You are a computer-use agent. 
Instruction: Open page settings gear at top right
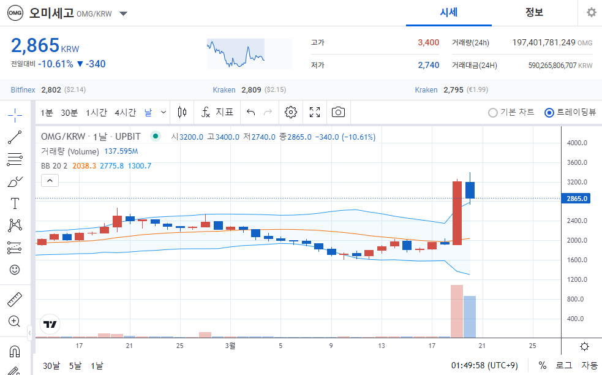coord(592,13)
